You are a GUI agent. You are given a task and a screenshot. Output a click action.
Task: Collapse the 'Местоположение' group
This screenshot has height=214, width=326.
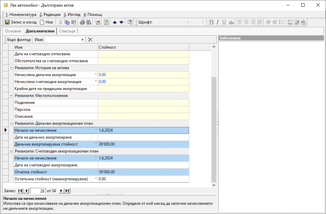11,96
